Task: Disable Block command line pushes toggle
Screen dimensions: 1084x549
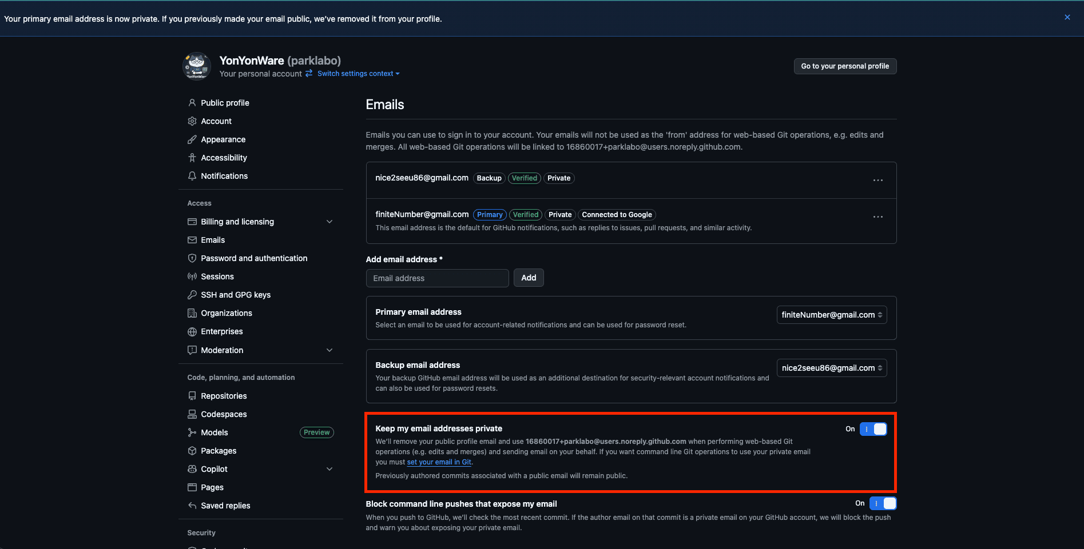Action: [x=883, y=503]
